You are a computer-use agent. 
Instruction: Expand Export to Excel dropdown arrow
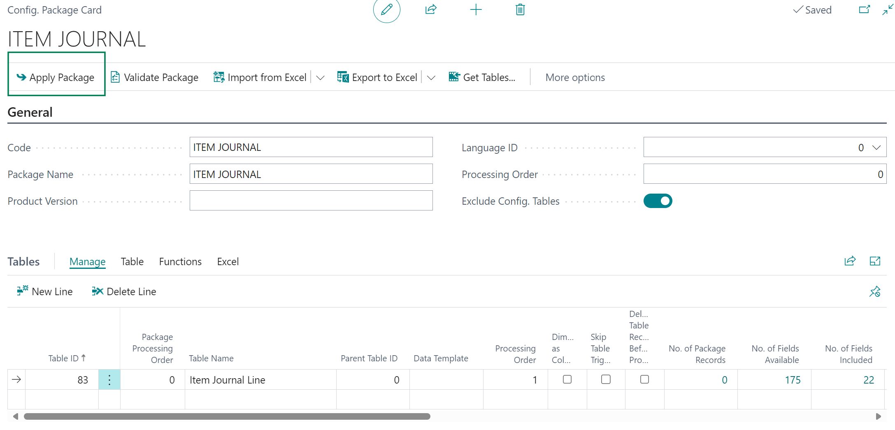[431, 78]
